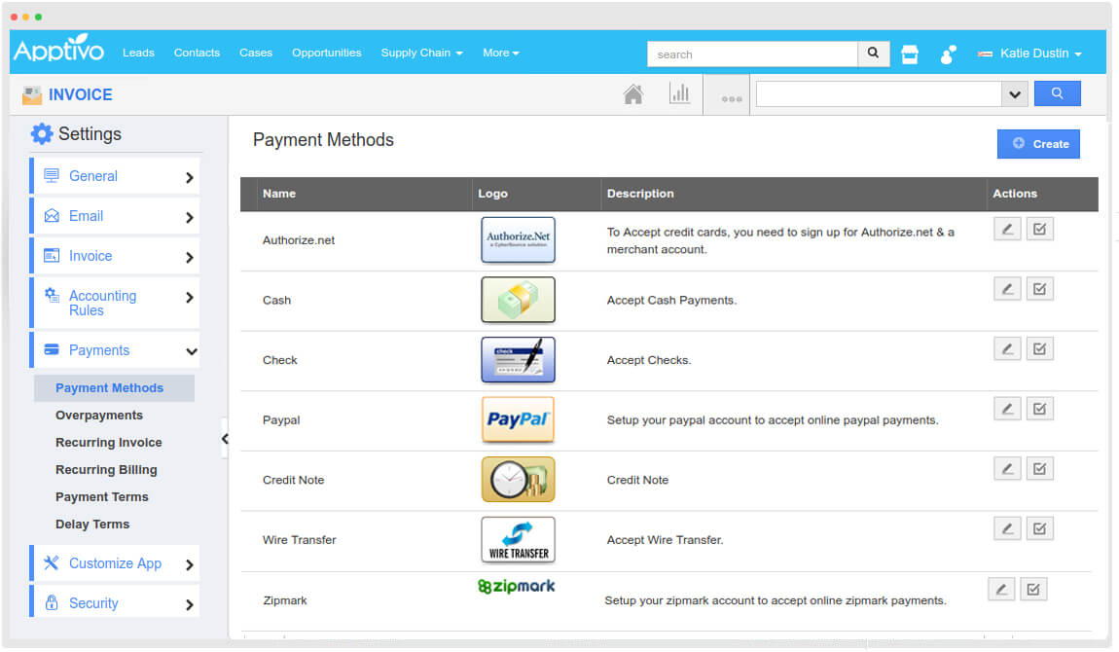1119x652 pixels.
Task: Toggle the Zipmark payment method status
Action: pyautogui.click(x=1033, y=588)
